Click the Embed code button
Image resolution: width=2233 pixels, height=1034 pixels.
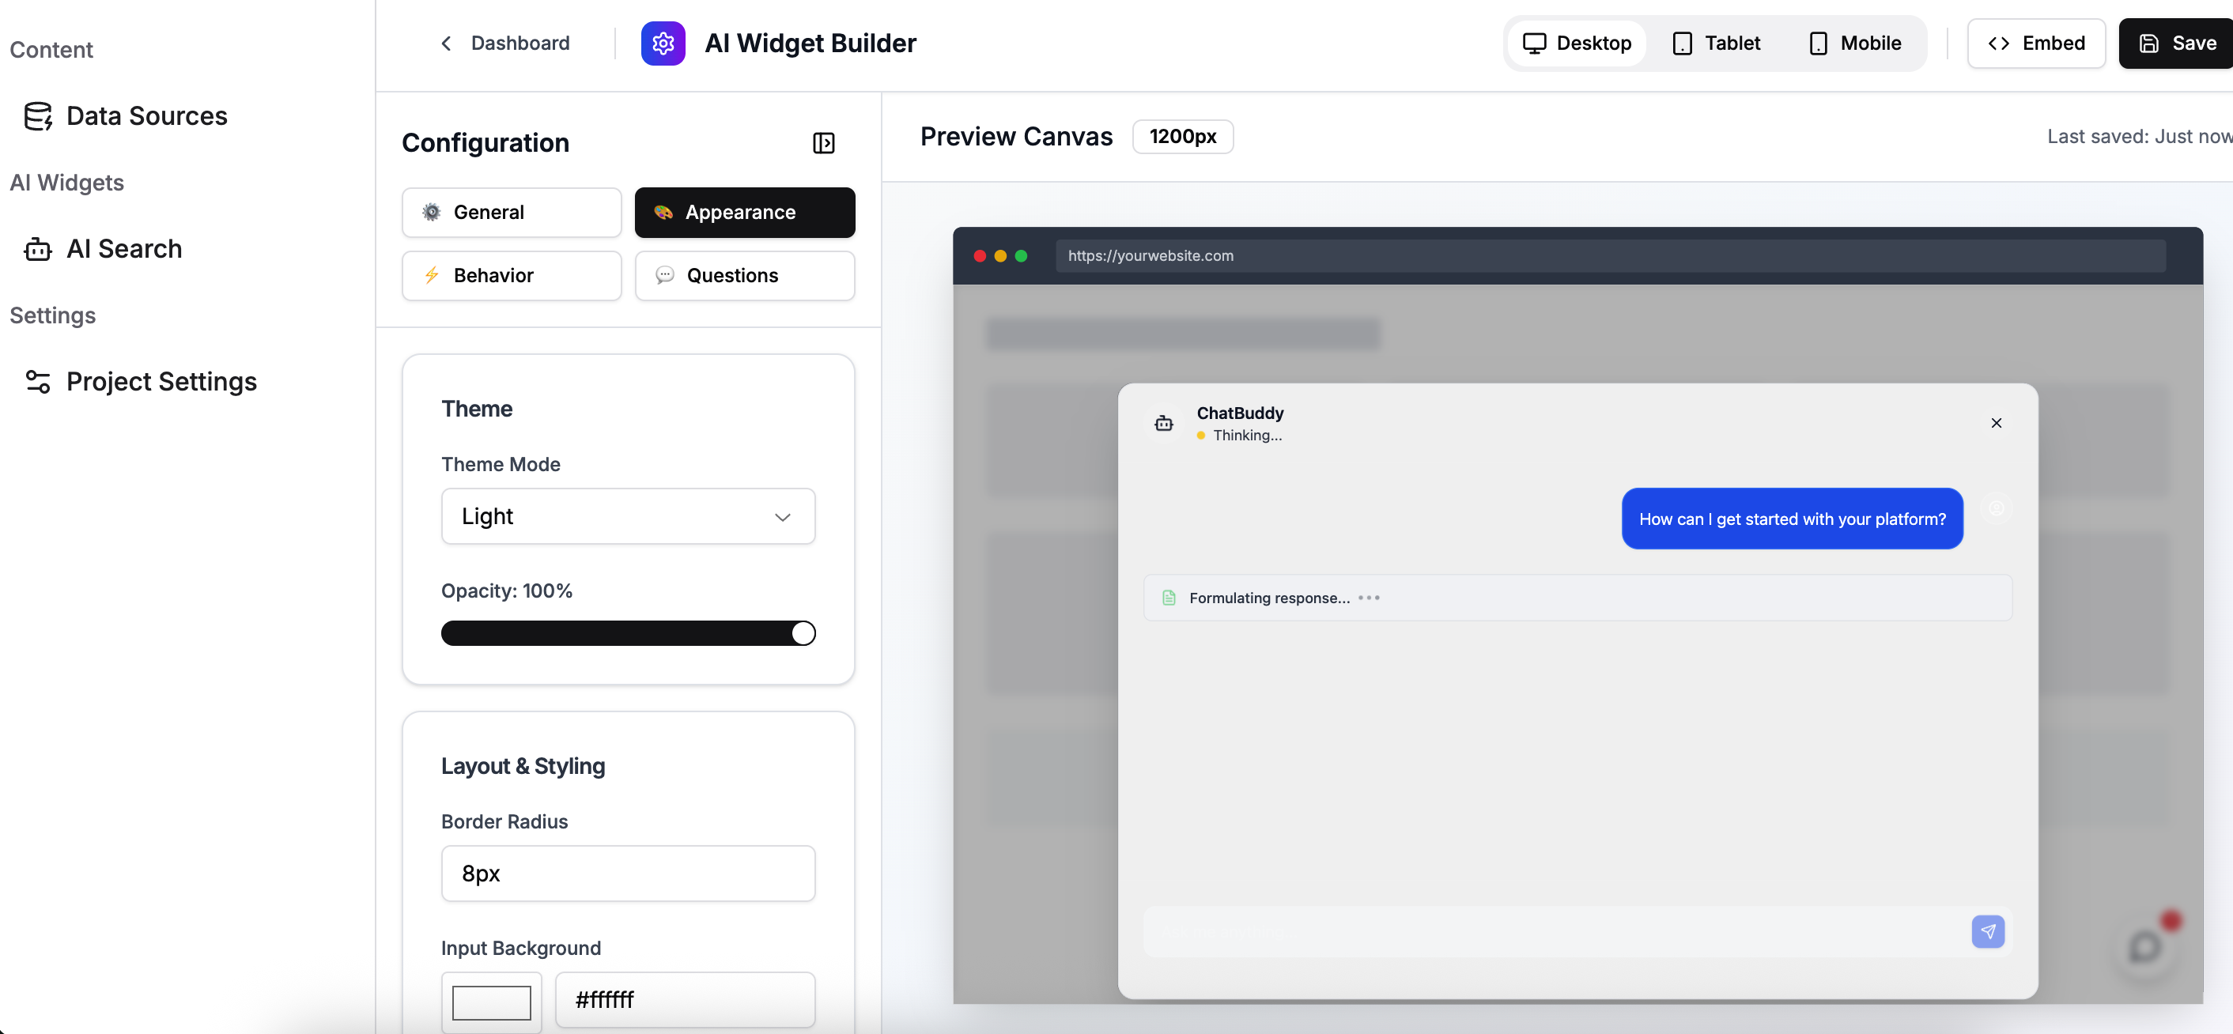pyautogui.click(x=2035, y=43)
